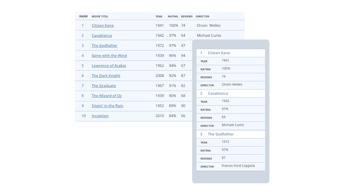This screenshot has width=344, height=195.
Task: Open The Dark Knight movie link
Action: pyautogui.click(x=106, y=76)
